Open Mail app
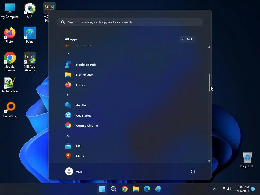260x195 pixels. [130, 146]
